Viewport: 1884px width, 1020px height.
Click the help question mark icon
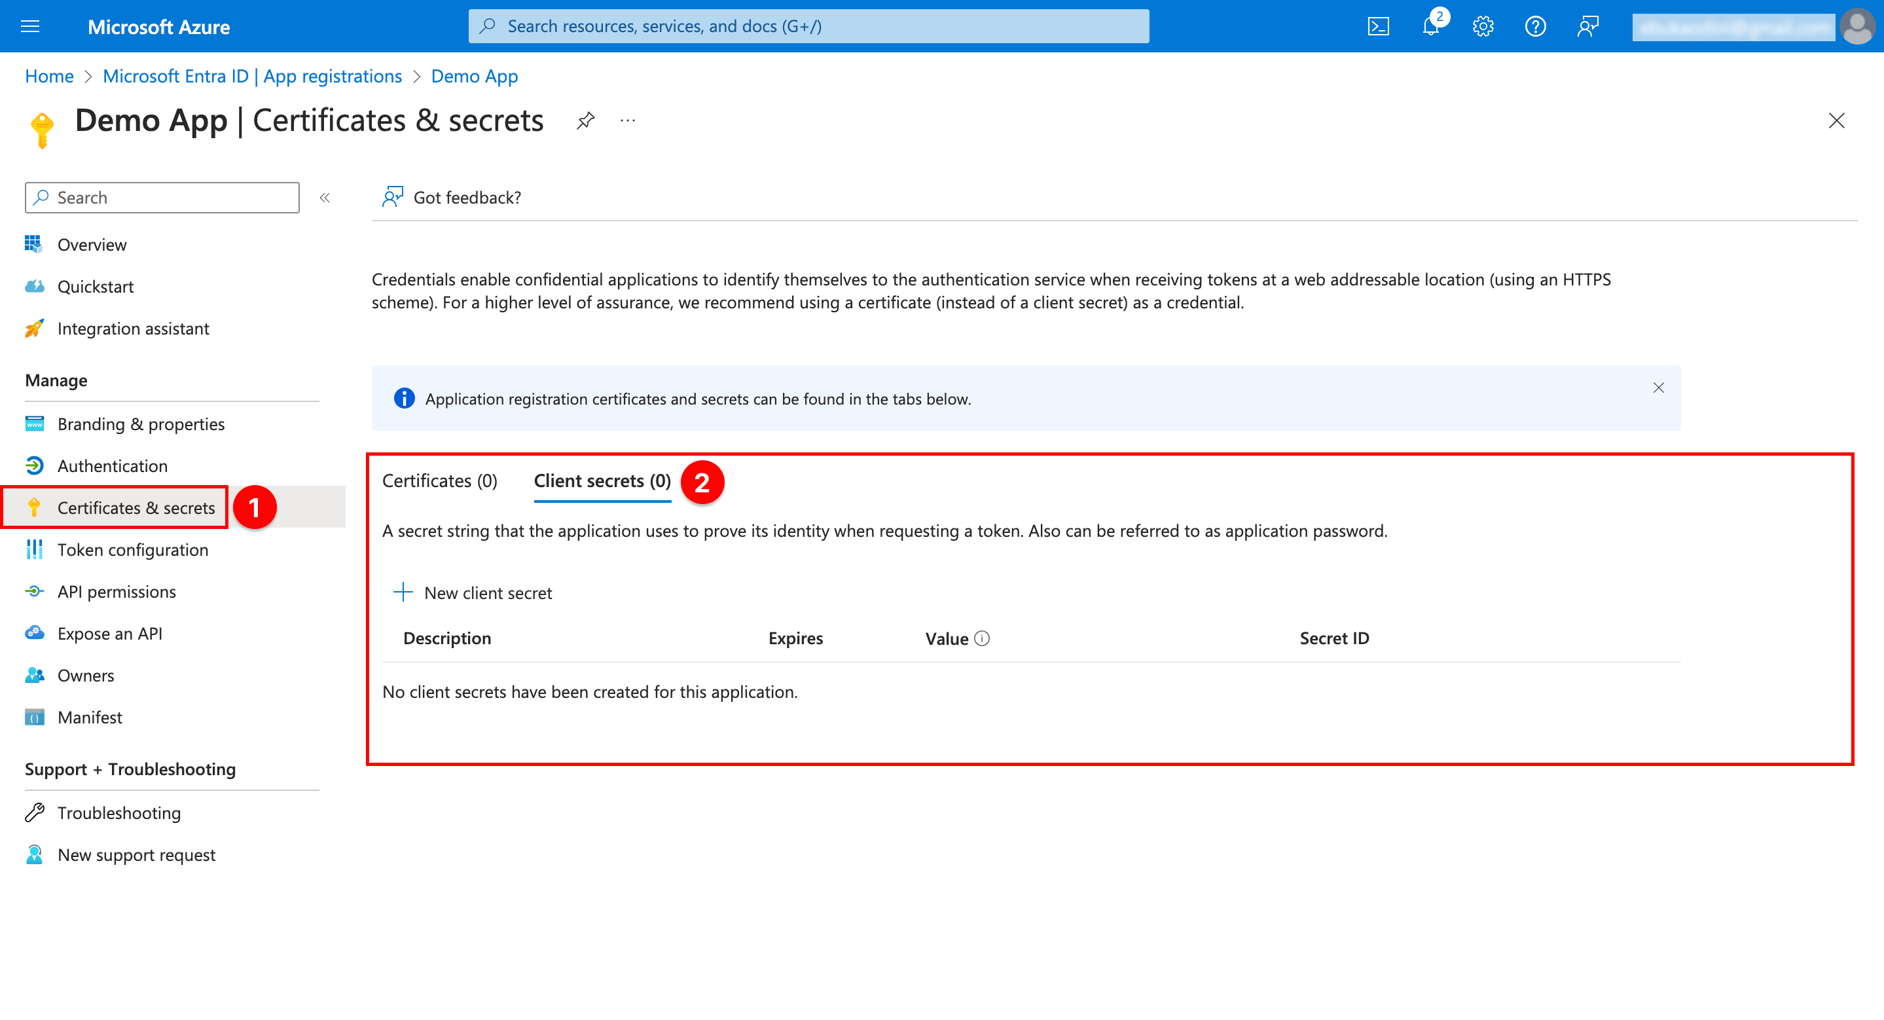click(x=1535, y=26)
